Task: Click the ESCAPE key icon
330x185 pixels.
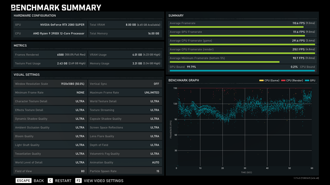Action: coord(24,180)
